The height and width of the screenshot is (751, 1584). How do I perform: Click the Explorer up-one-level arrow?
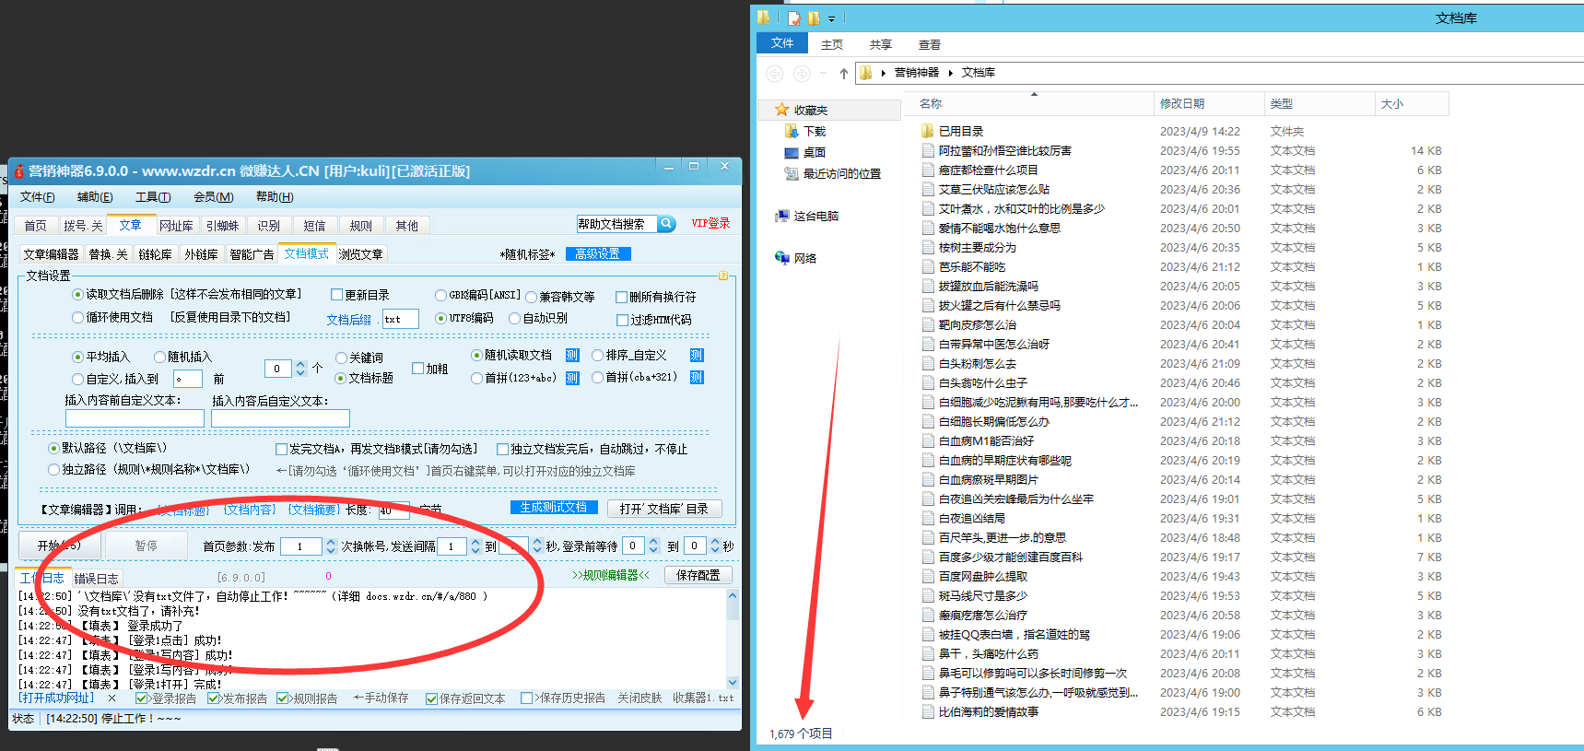pyautogui.click(x=843, y=73)
